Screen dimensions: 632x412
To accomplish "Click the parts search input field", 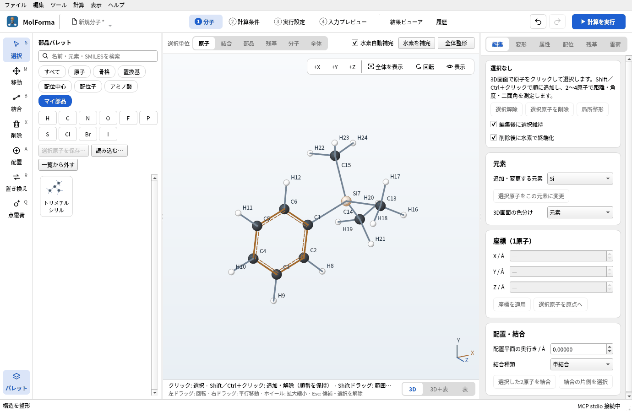I will 98,56.
